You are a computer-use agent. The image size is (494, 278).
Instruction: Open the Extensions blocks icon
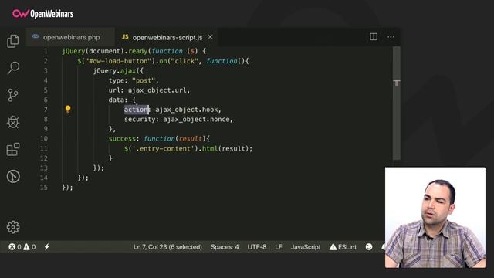(13, 149)
